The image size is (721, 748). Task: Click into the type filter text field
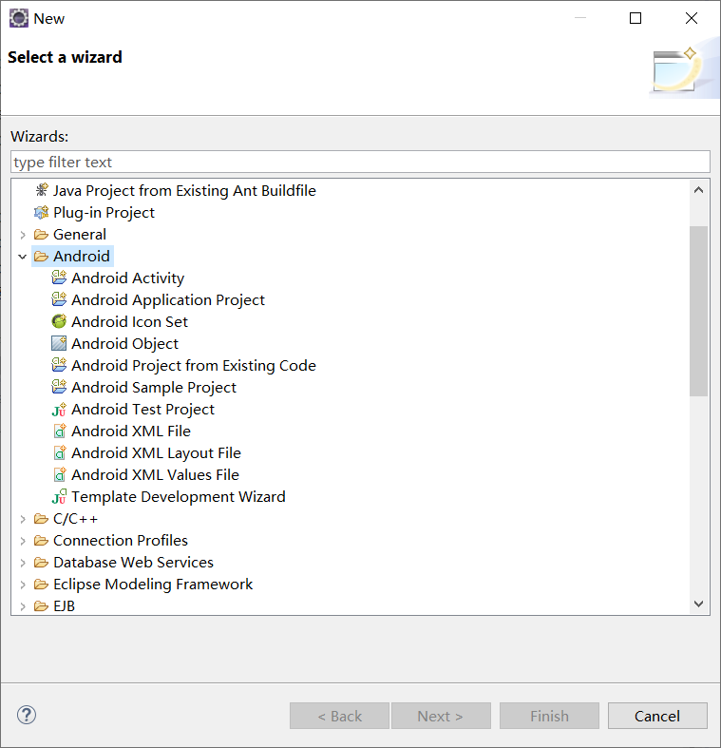(x=360, y=162)
